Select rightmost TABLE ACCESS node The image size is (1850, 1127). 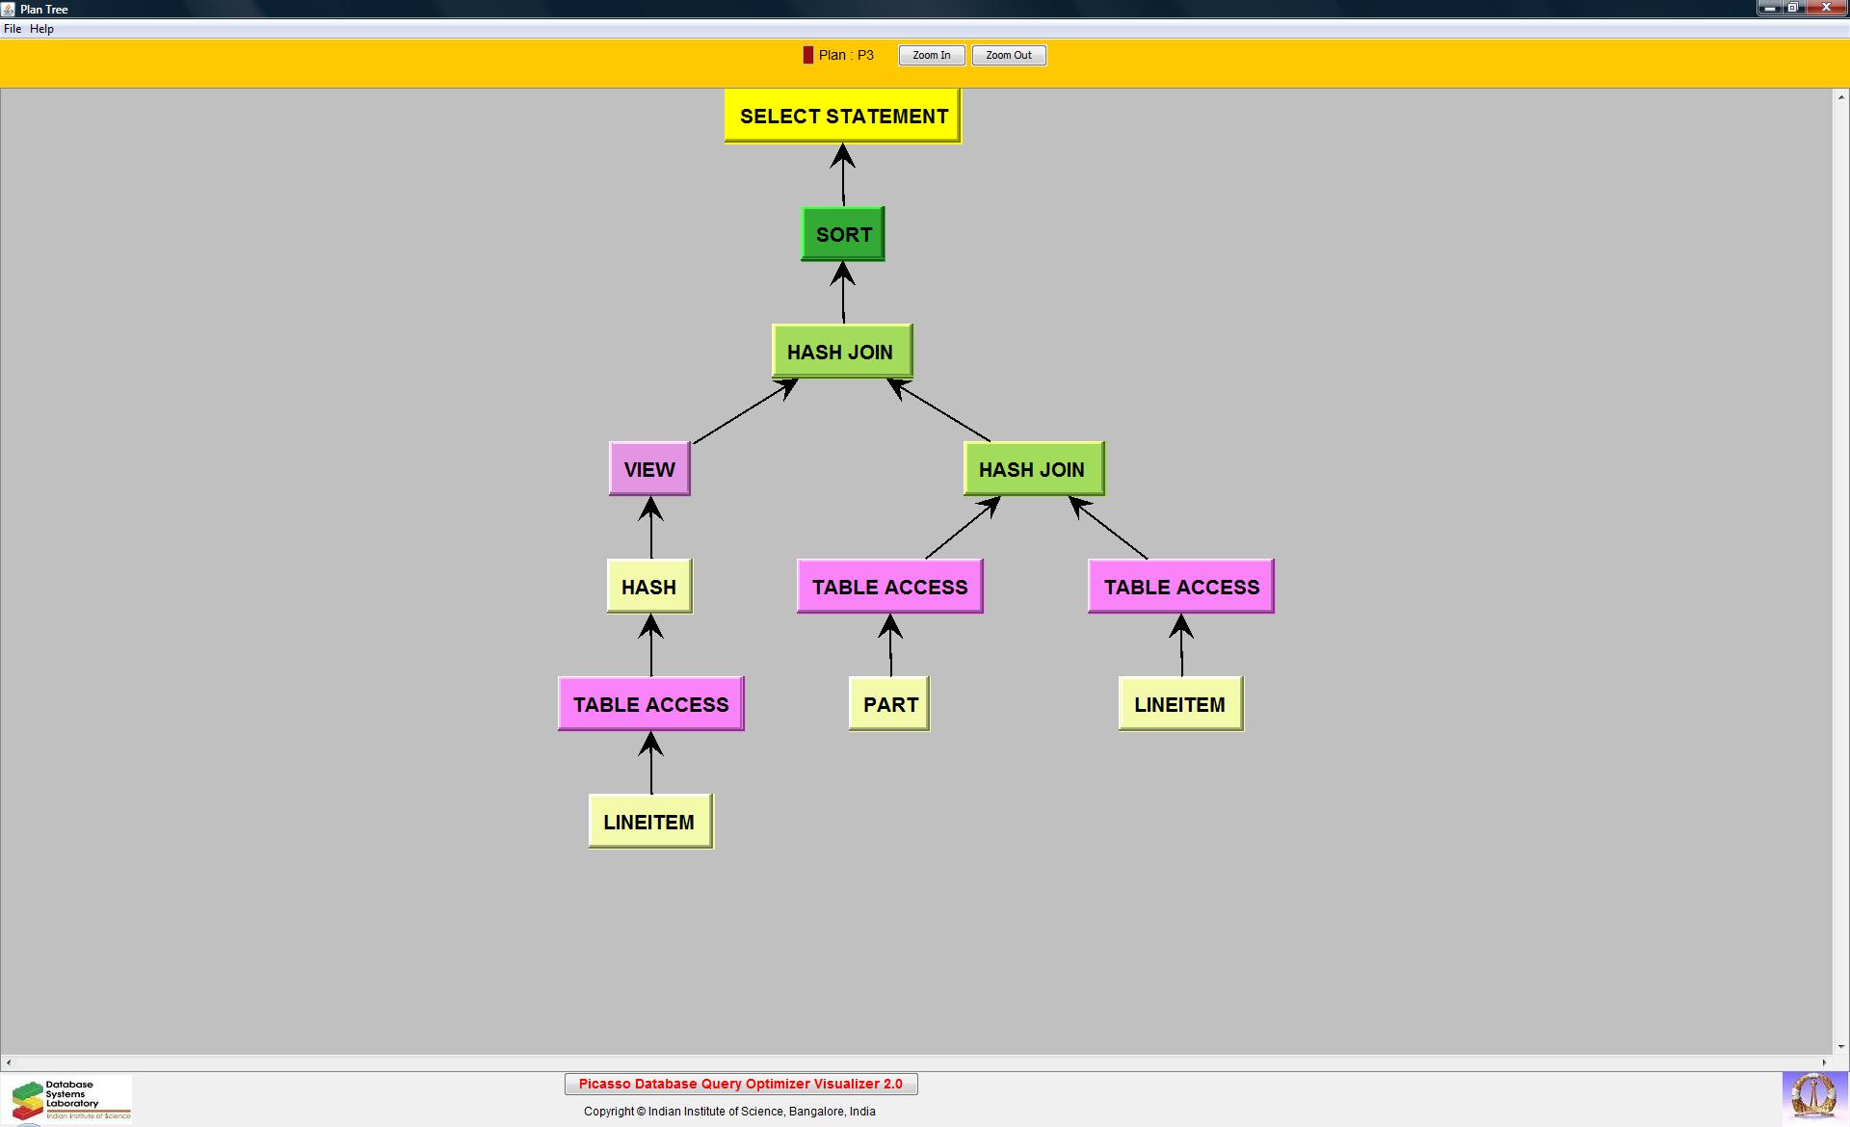pos(1180,587)
